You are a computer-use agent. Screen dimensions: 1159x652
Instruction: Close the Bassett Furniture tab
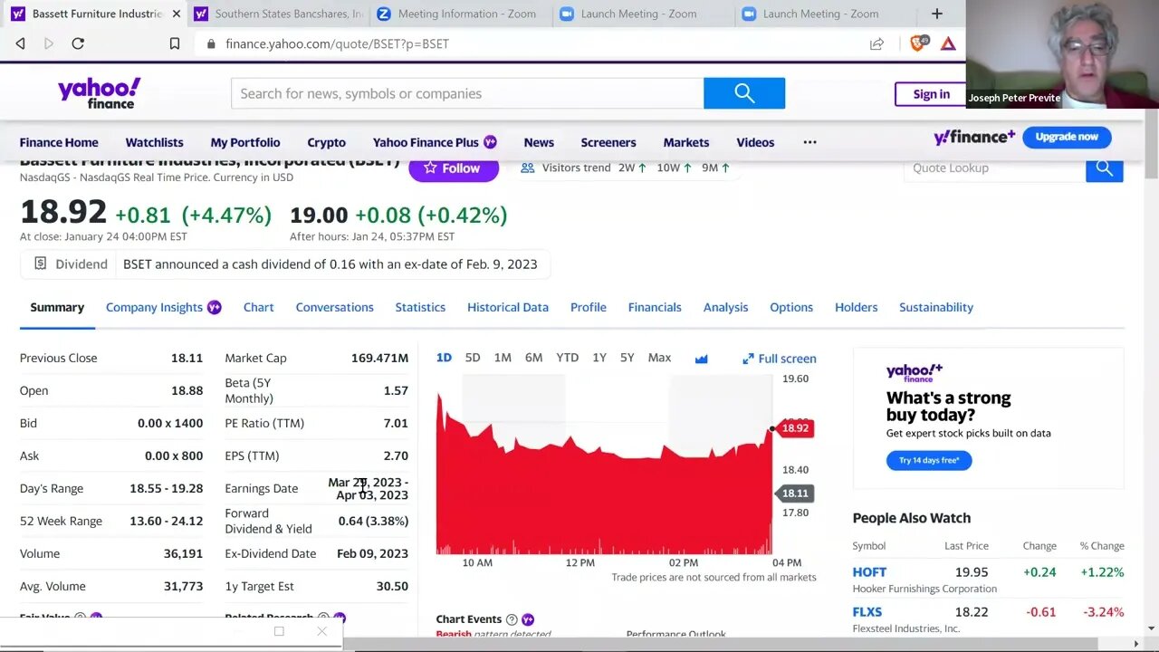coord(177,14)
